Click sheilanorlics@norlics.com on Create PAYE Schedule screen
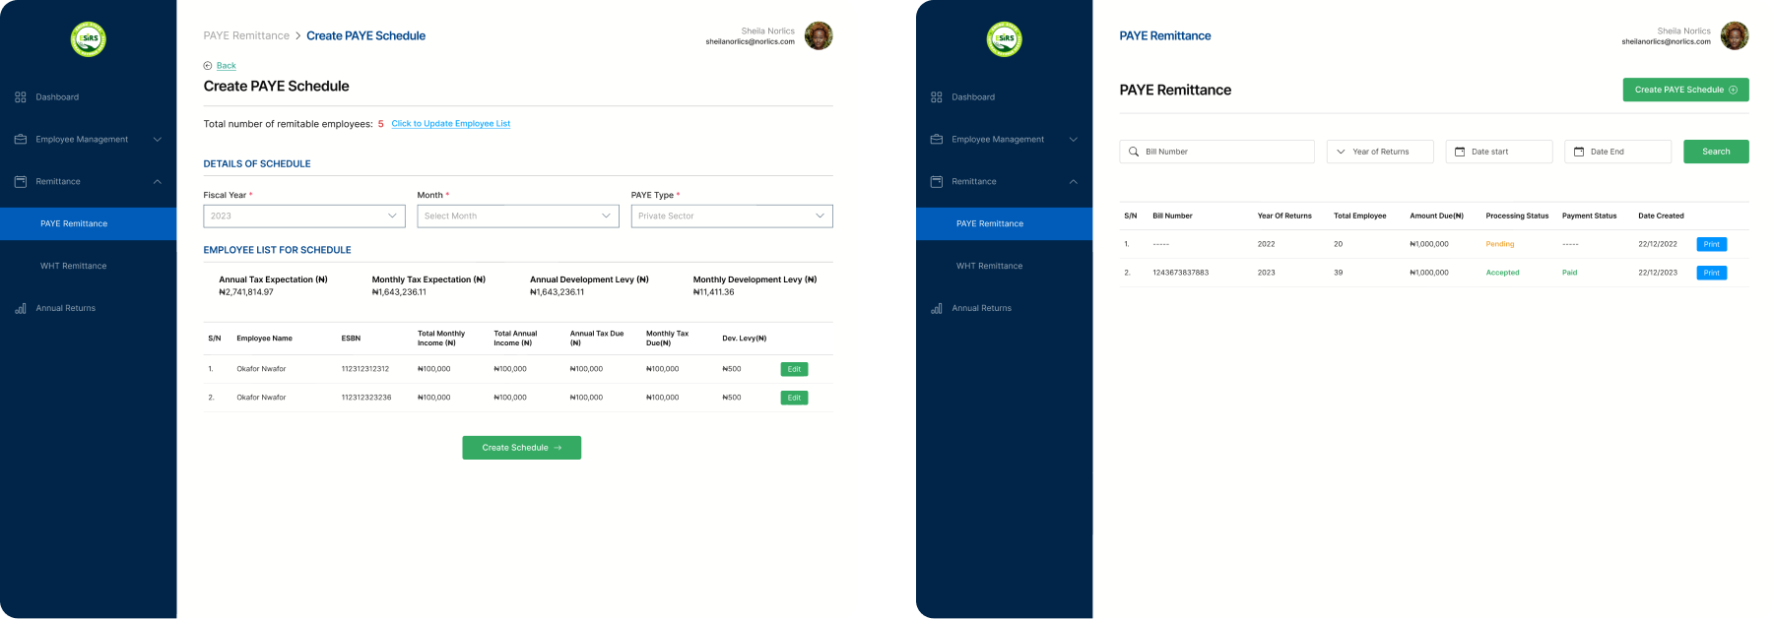This screenshot has height=619, width=1773. click(751, 42)
